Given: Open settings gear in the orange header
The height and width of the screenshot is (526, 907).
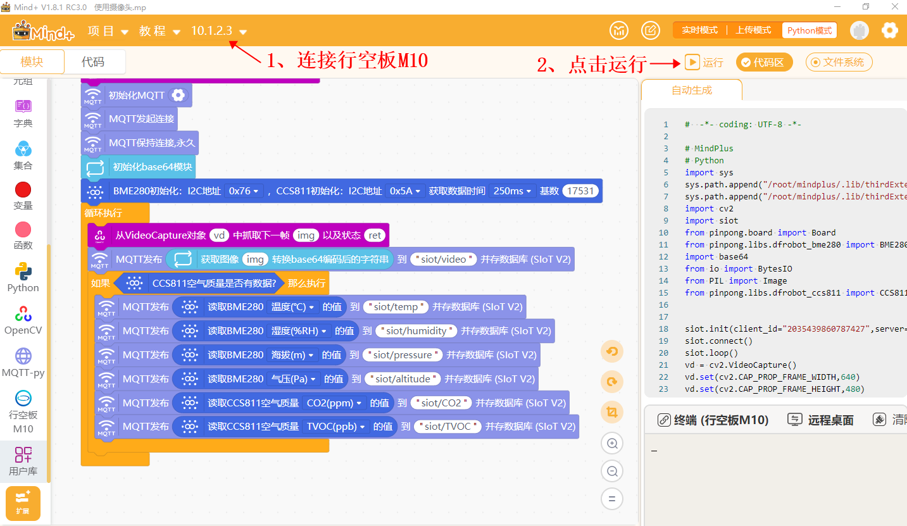Looking at the screenshot, I should click(x=890, y=30).
